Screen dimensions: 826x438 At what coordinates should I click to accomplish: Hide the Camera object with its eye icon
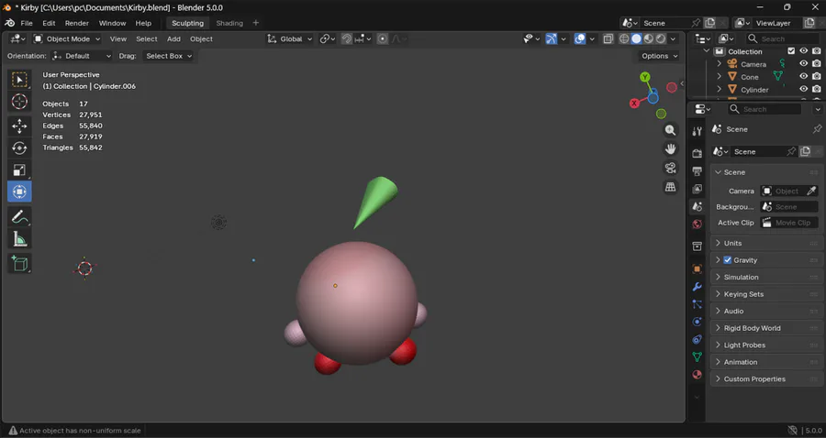pos(803,63)
